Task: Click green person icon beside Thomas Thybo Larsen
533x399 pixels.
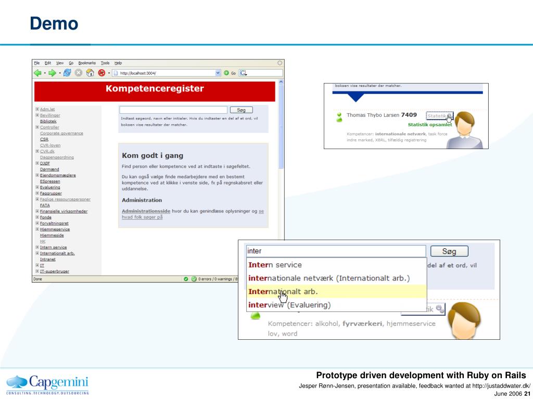Action: 339,117
